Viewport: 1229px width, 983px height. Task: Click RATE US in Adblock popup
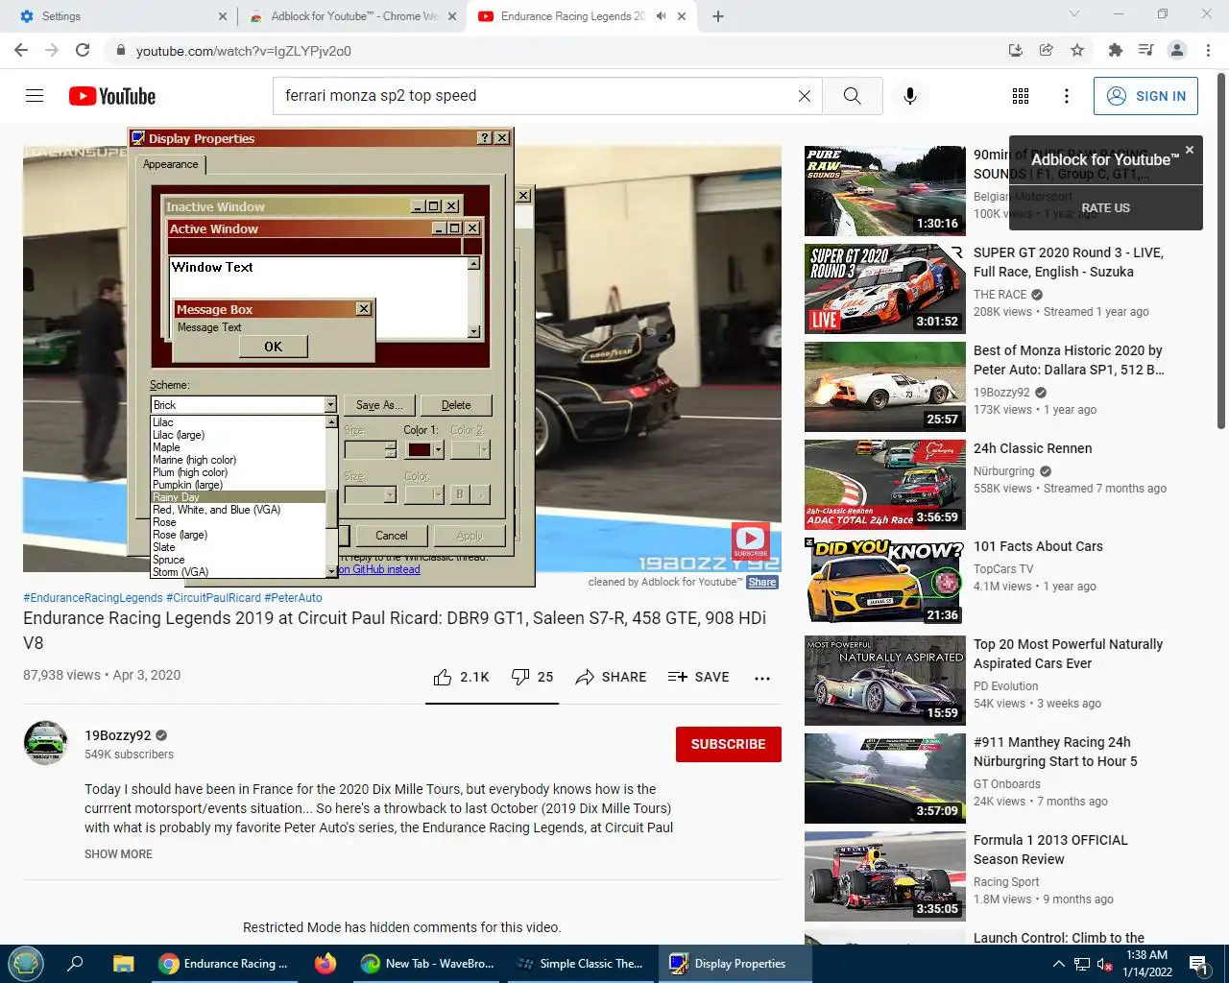[1106, 207]
